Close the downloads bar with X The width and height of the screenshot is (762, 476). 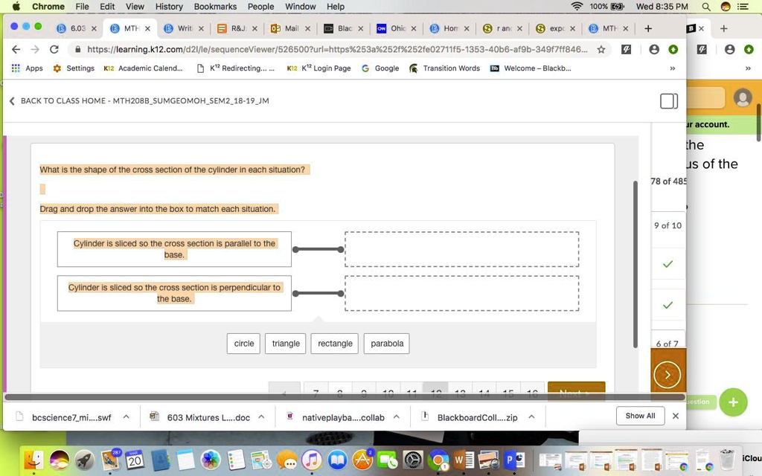[675, 416]
